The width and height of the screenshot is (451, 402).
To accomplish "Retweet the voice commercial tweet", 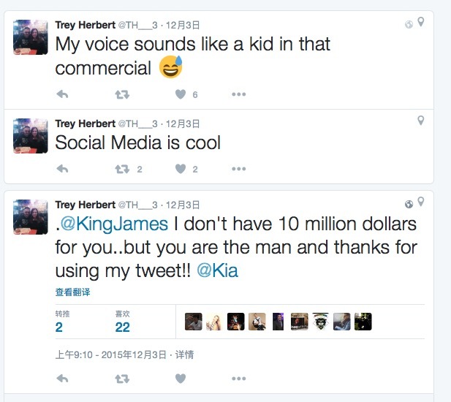I will (x=122, y=94).
